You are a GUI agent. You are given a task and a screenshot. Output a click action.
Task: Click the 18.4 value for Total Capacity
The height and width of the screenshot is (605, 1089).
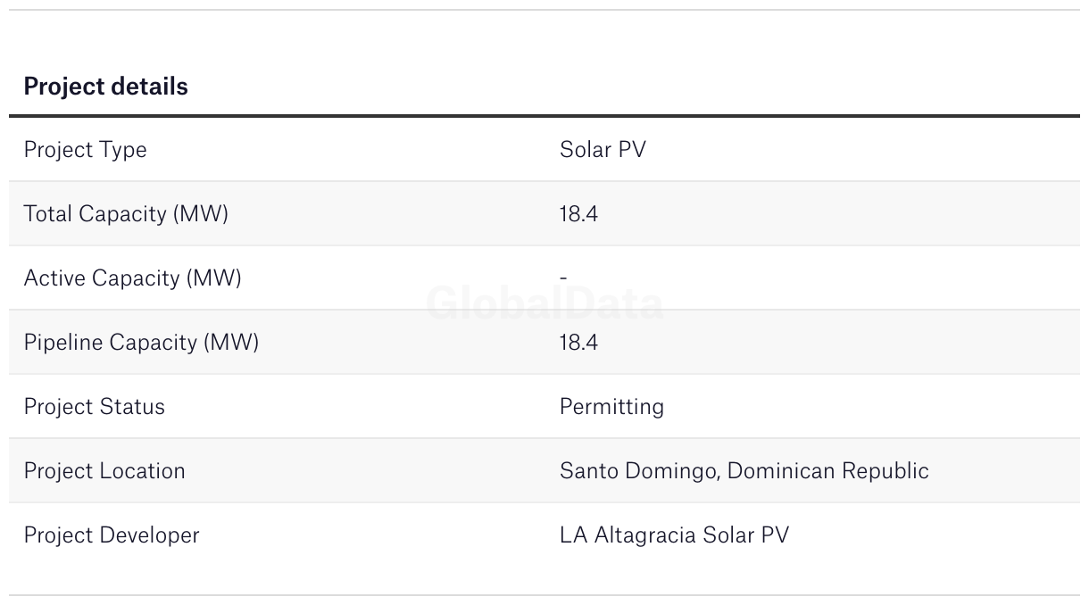[578, 214]
